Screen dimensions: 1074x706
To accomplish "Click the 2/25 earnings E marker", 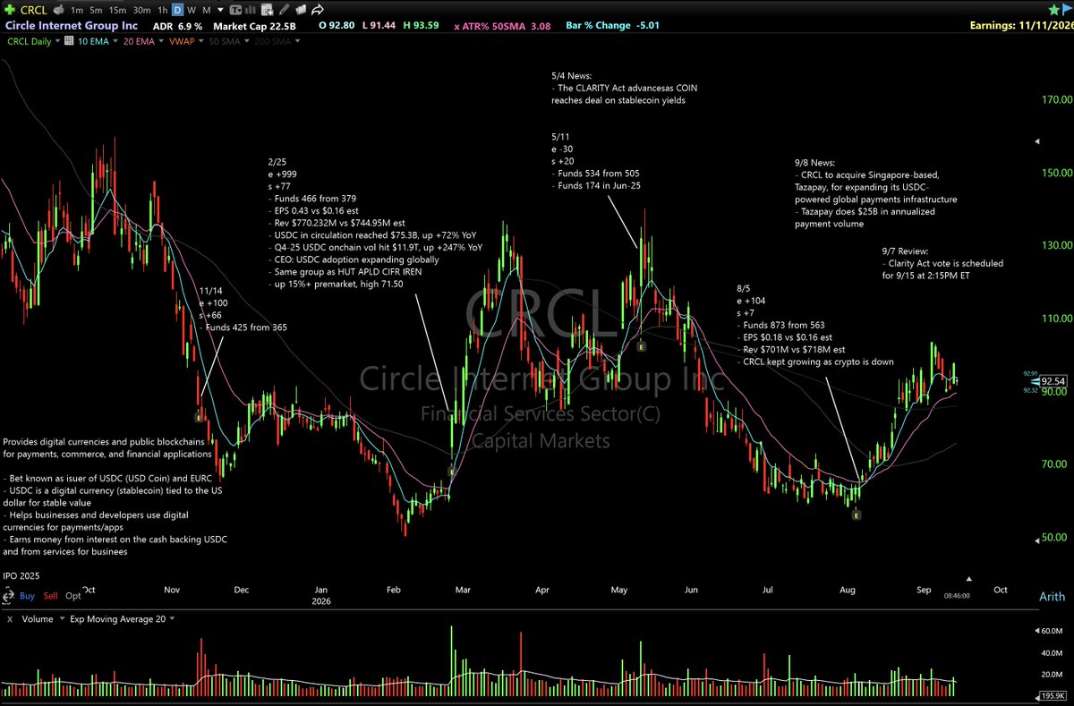I will coord(452,471).
